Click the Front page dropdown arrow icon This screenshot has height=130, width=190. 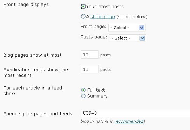141,28
